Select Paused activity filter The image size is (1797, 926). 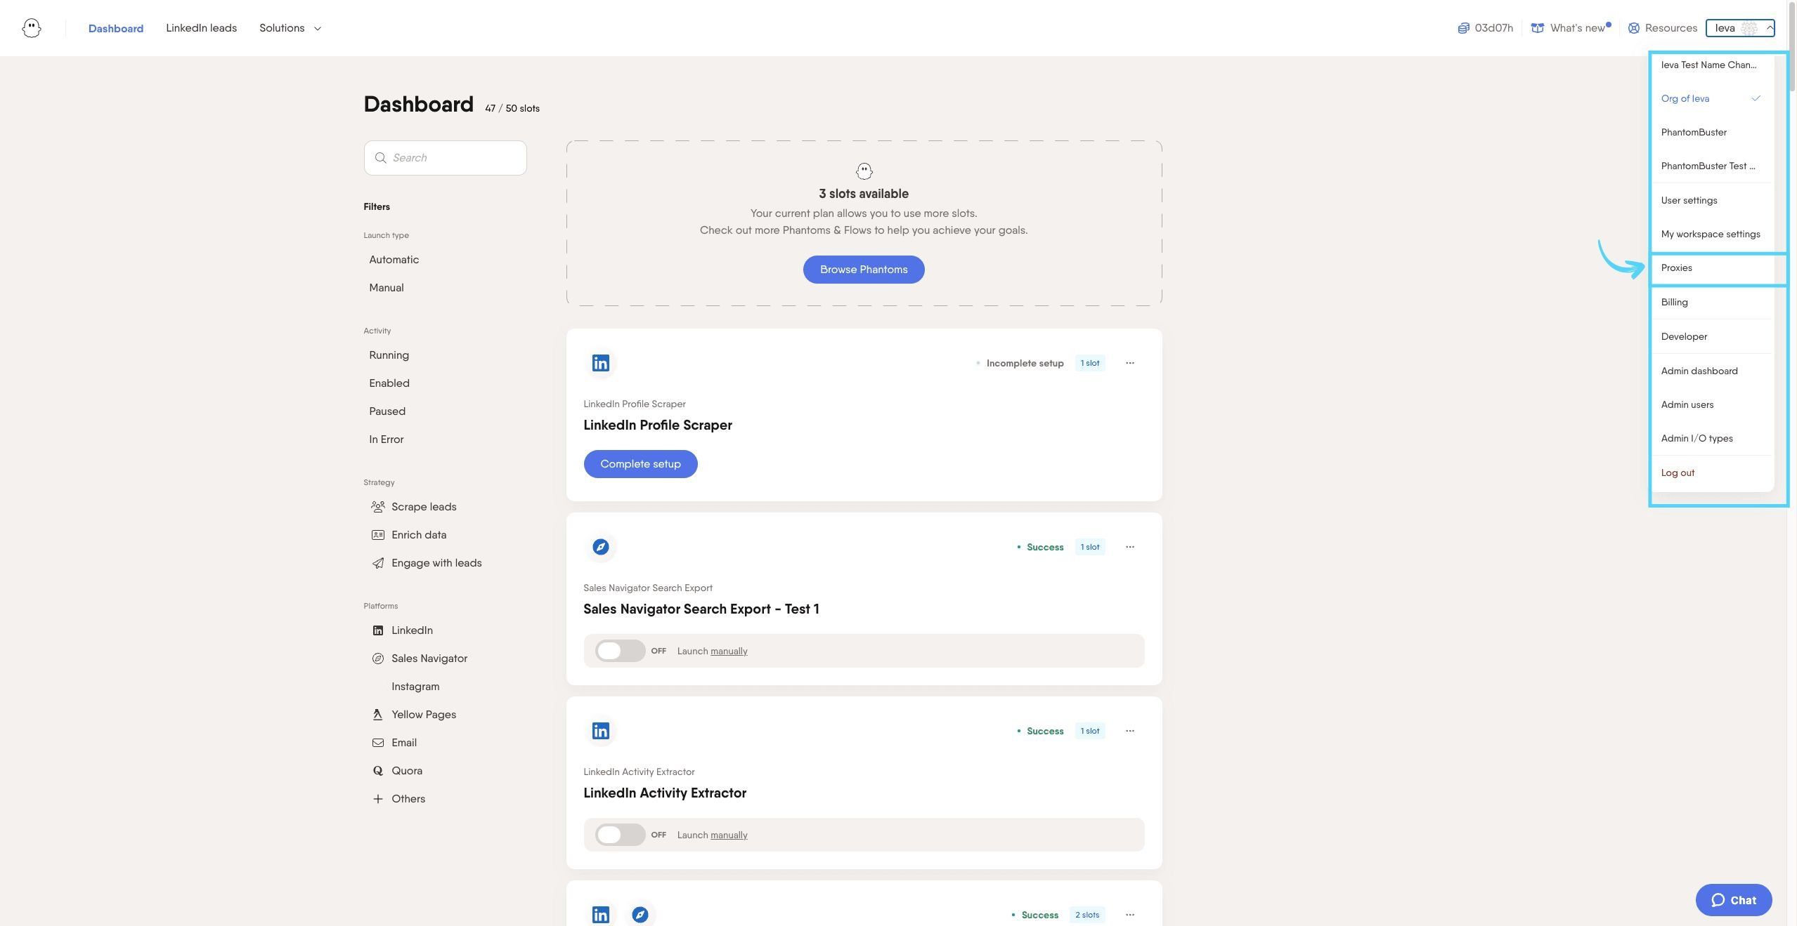click(x=387, y=411)
